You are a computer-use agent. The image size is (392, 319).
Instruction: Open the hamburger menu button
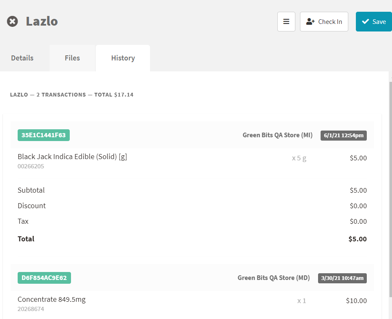pos(286,21)
